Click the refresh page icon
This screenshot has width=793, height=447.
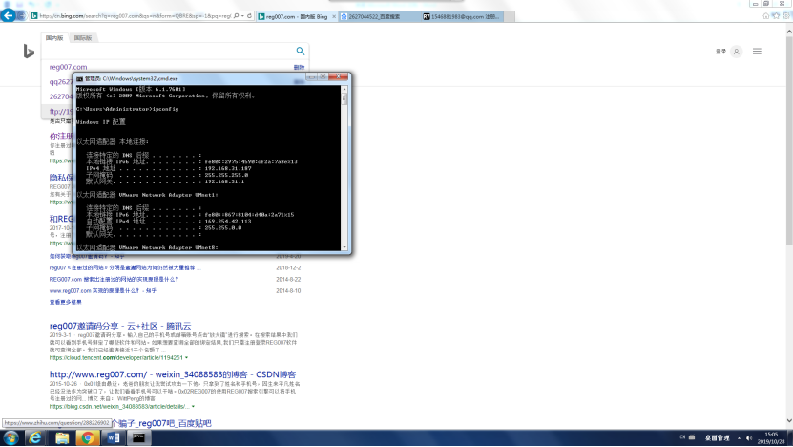pyautogui.click(x=249, y=16)
